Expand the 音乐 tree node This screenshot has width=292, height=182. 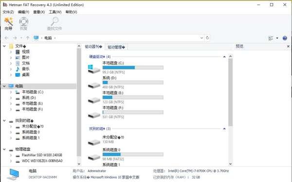(11, 69)
